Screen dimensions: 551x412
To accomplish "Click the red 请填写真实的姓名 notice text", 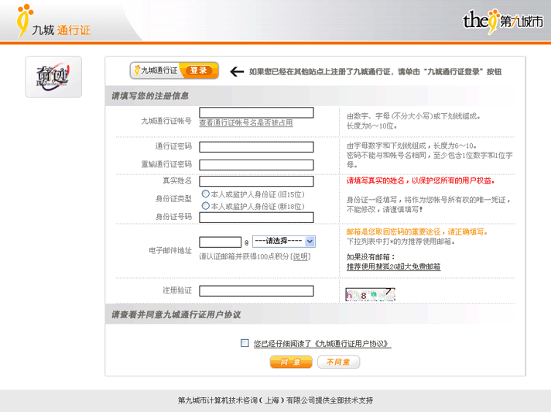I will (x=421, y=180).
